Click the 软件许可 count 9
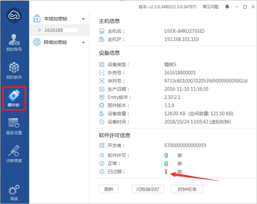The image size is (257, 204). [x=166, y=155]
